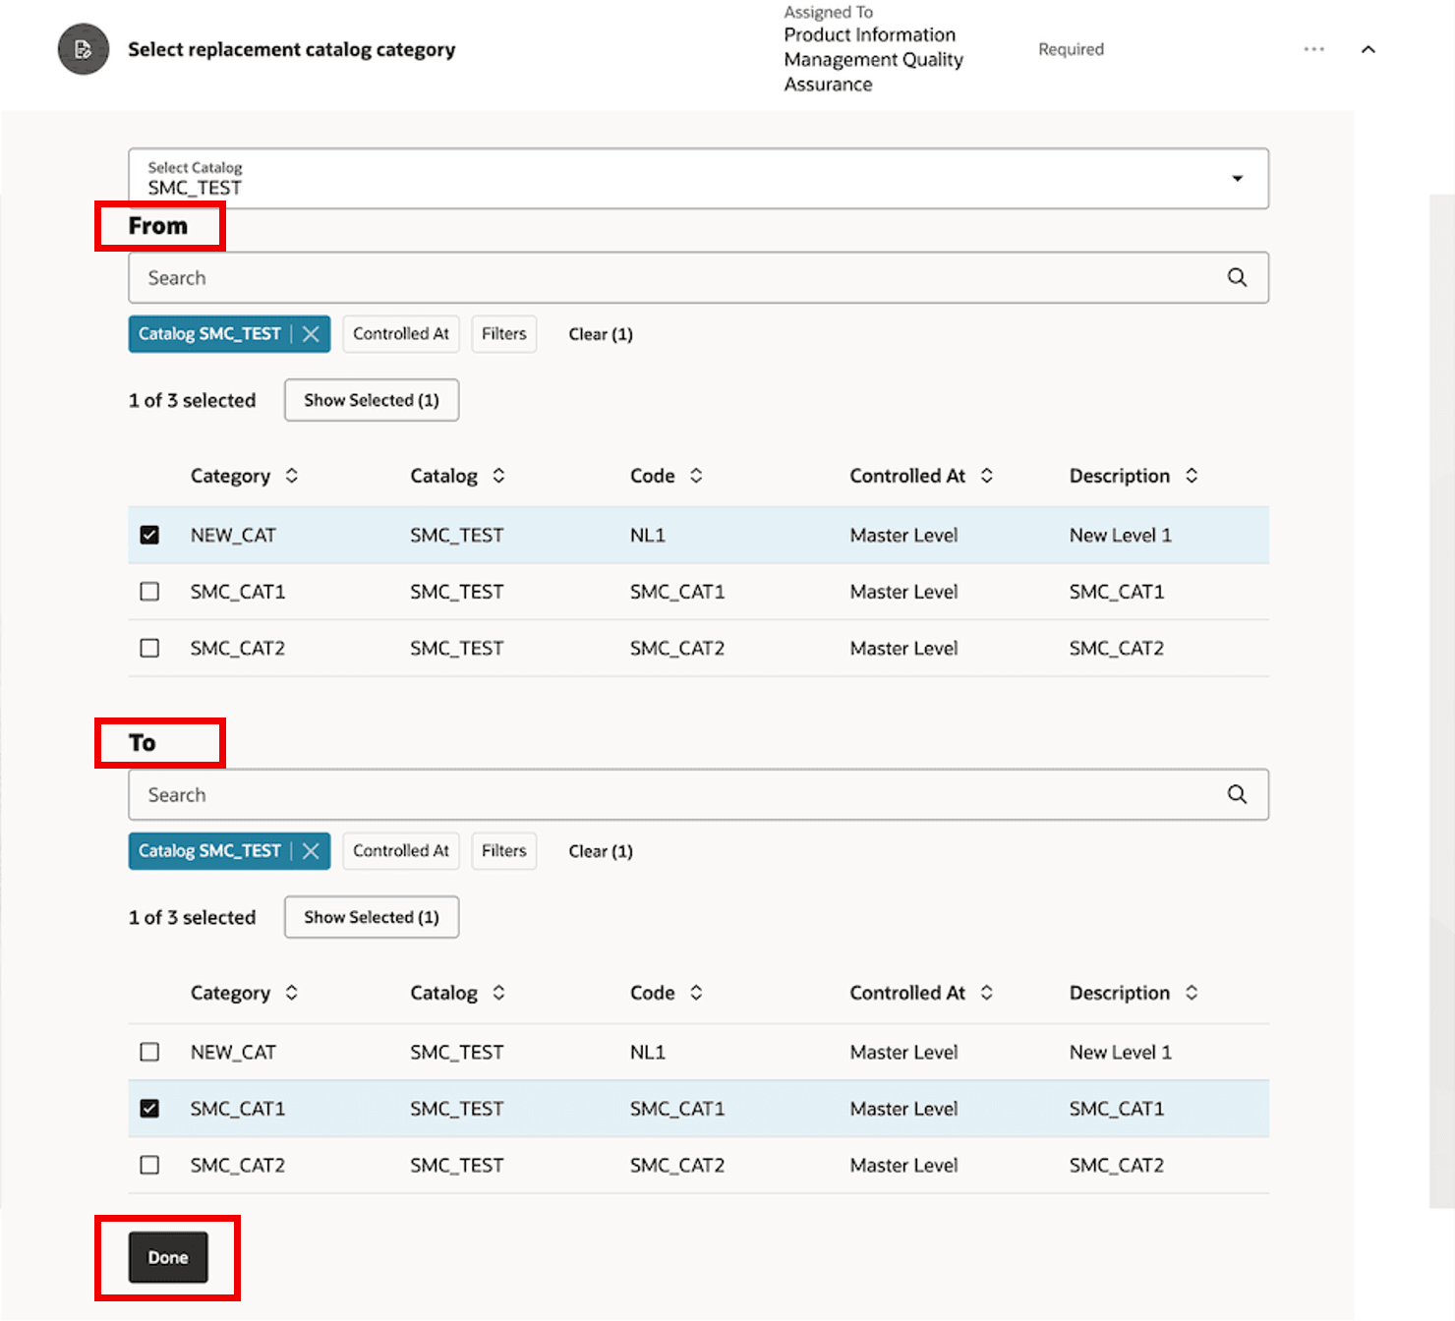This screenshot has height=1321, width=1455.
Task: Click the ellipsis menu icon at top right
Action: (x=1314, y=48)
